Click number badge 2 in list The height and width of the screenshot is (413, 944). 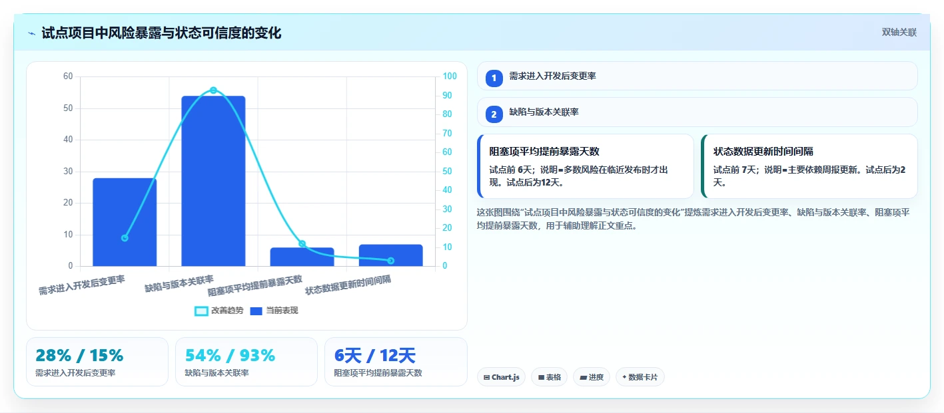(494, 114)
